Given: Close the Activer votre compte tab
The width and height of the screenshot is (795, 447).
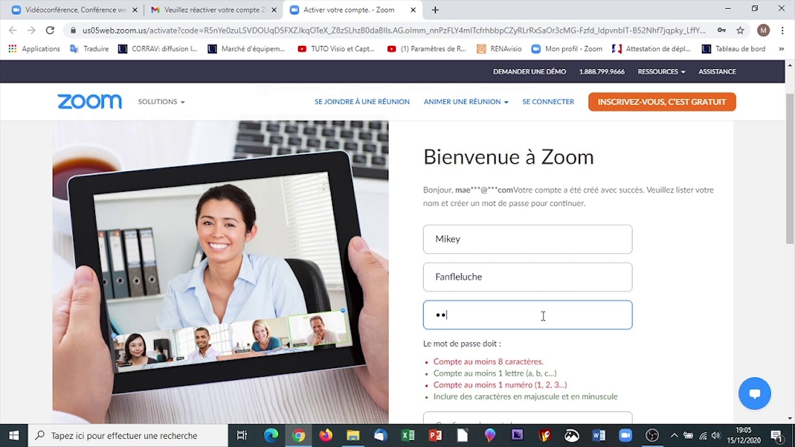Looking at the screenshot, I should pyautogui.click(x=413, y=10).
